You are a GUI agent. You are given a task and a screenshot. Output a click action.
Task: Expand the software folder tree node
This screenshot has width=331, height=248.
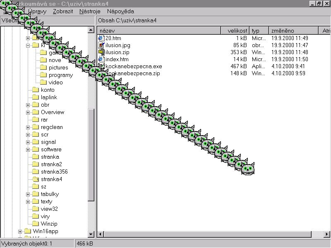tap(28, 150)
